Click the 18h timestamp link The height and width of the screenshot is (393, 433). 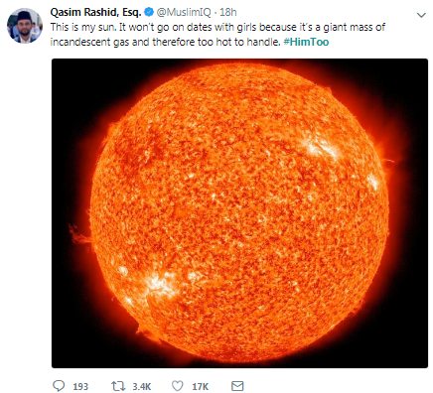228,12
